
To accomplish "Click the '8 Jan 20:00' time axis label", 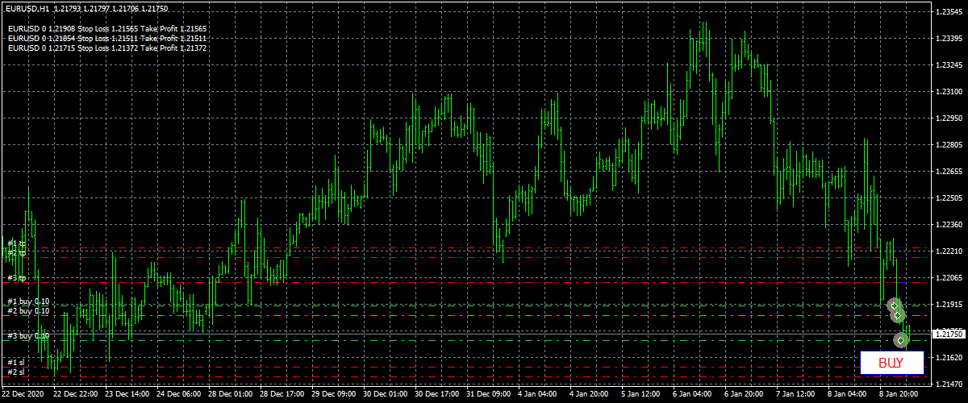I will click(x=900, y=395).
